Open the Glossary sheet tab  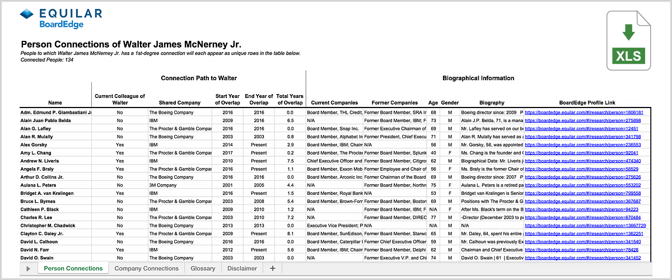coord(203,268)
